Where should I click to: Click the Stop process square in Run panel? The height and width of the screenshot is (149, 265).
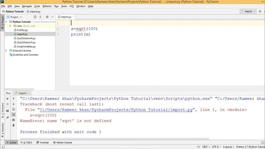7,104
